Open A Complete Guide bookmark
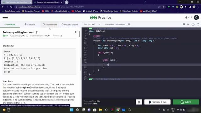 60,11
